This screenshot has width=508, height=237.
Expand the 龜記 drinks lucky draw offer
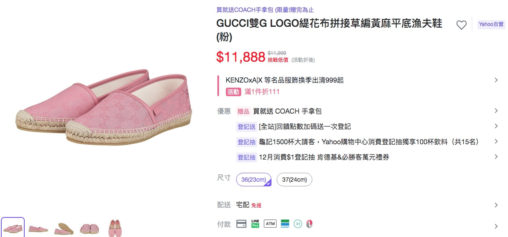[496, 142]
